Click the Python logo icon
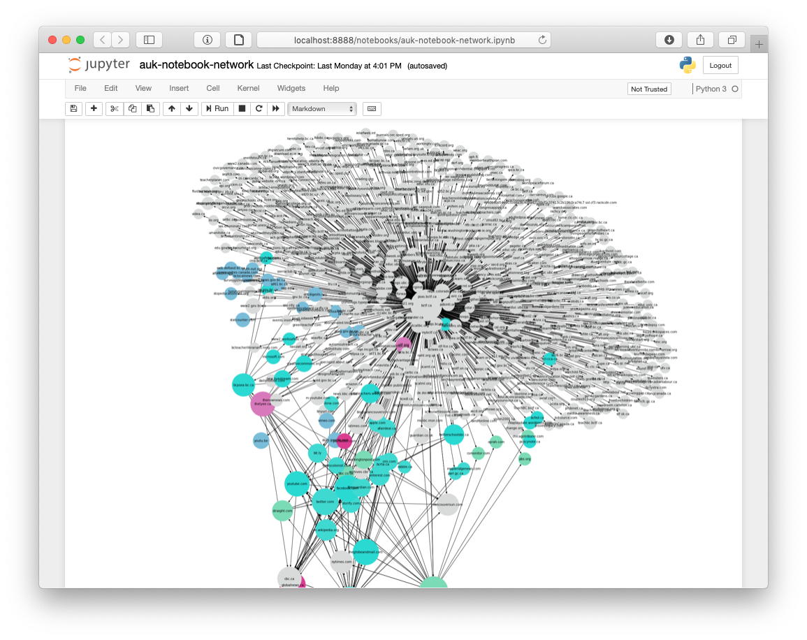 click(688, 66)
